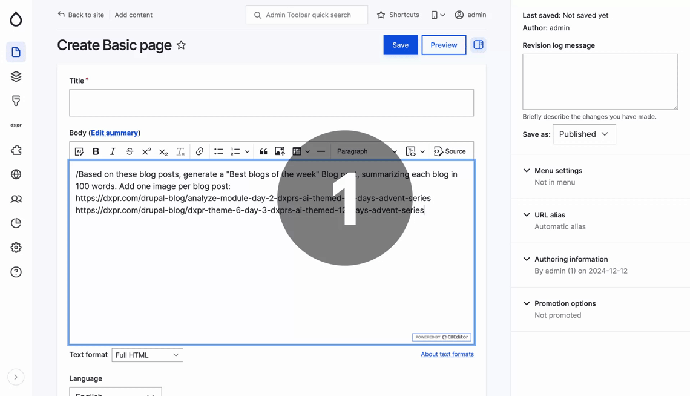Image resolution: width=690 pixels, height=396 pixels.
Task: Open the AI assistant toolbar icon
Action: (x=79, y=151)
